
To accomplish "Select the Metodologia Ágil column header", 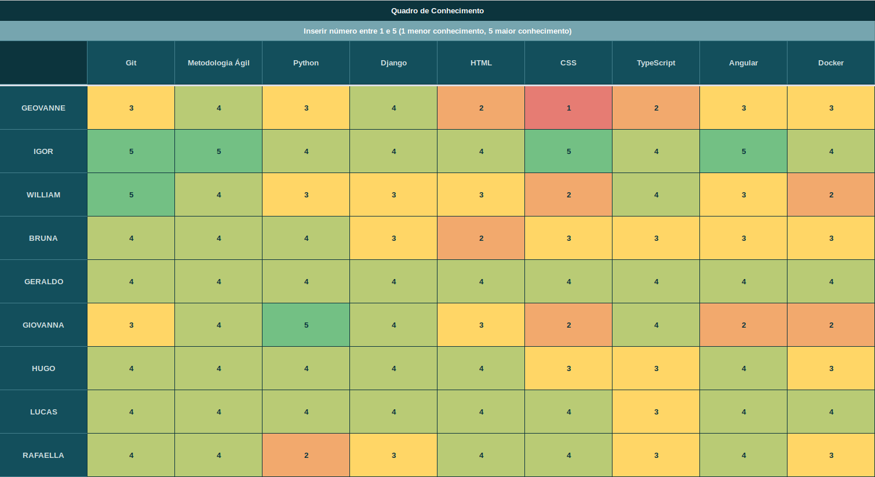I will [x=218, y=63].
